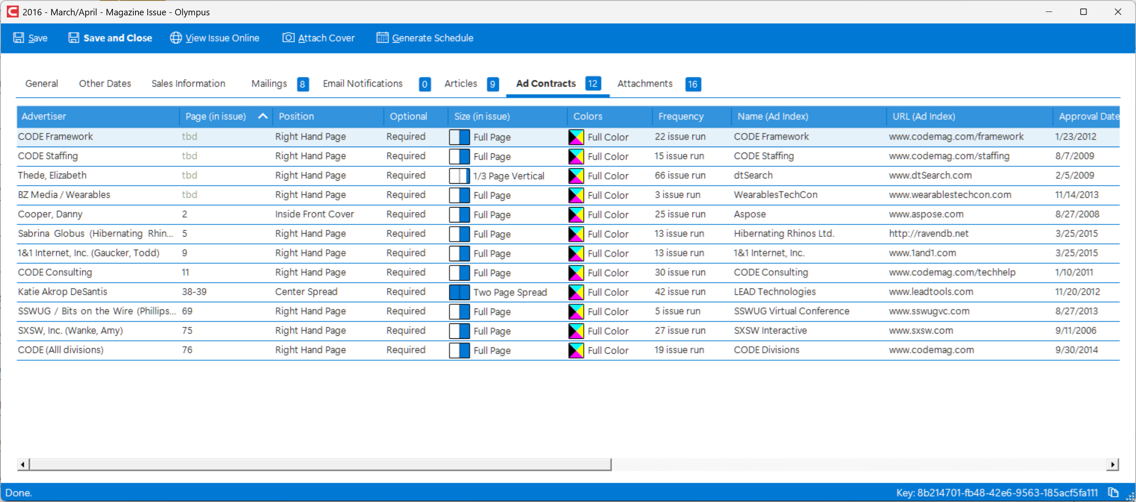Click the globe icon for View Issue Online
Image resolution: width=1136 pixels, height=502 pixels.
(176, 38)
